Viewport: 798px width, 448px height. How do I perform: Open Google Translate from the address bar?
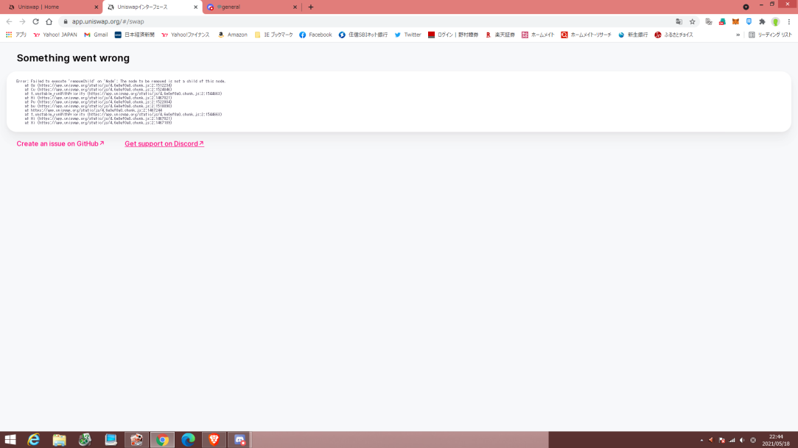coord(679,22)
